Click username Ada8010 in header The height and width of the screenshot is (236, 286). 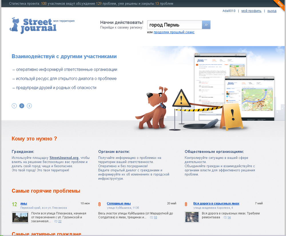229,11
